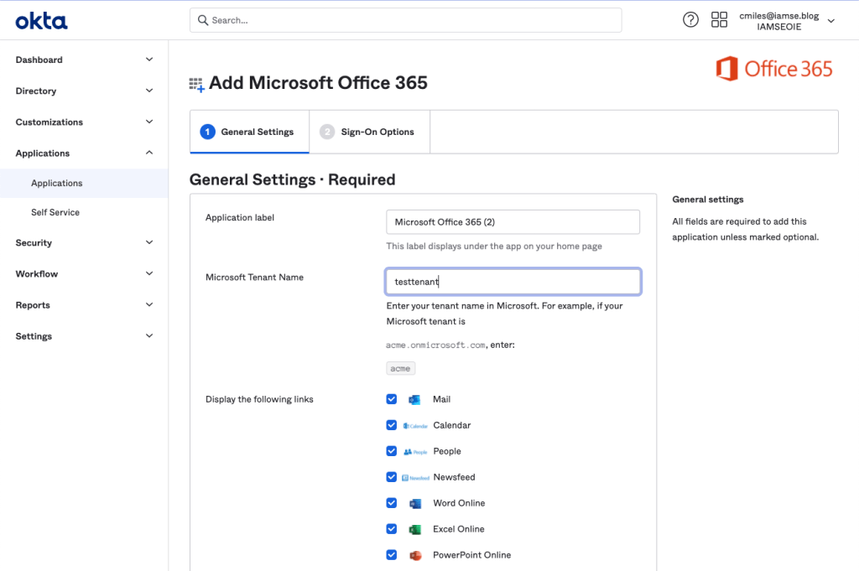Click the Excel Online icon

[414, 530]
